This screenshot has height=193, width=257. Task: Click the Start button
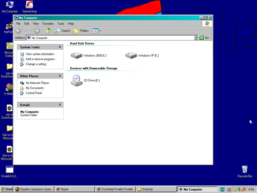coord(7,189)
